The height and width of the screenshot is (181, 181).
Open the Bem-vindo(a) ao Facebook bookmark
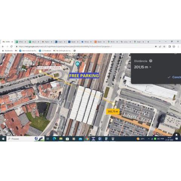click(x=28, y=51)
